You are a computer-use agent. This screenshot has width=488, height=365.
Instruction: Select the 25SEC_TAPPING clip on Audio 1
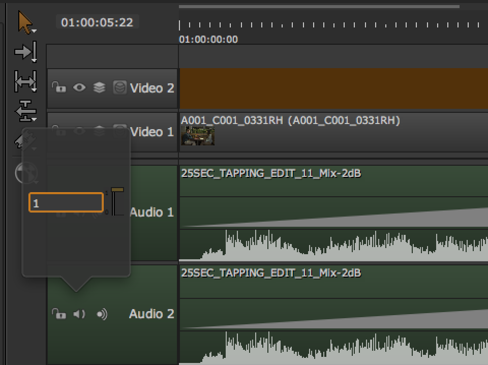330,214
